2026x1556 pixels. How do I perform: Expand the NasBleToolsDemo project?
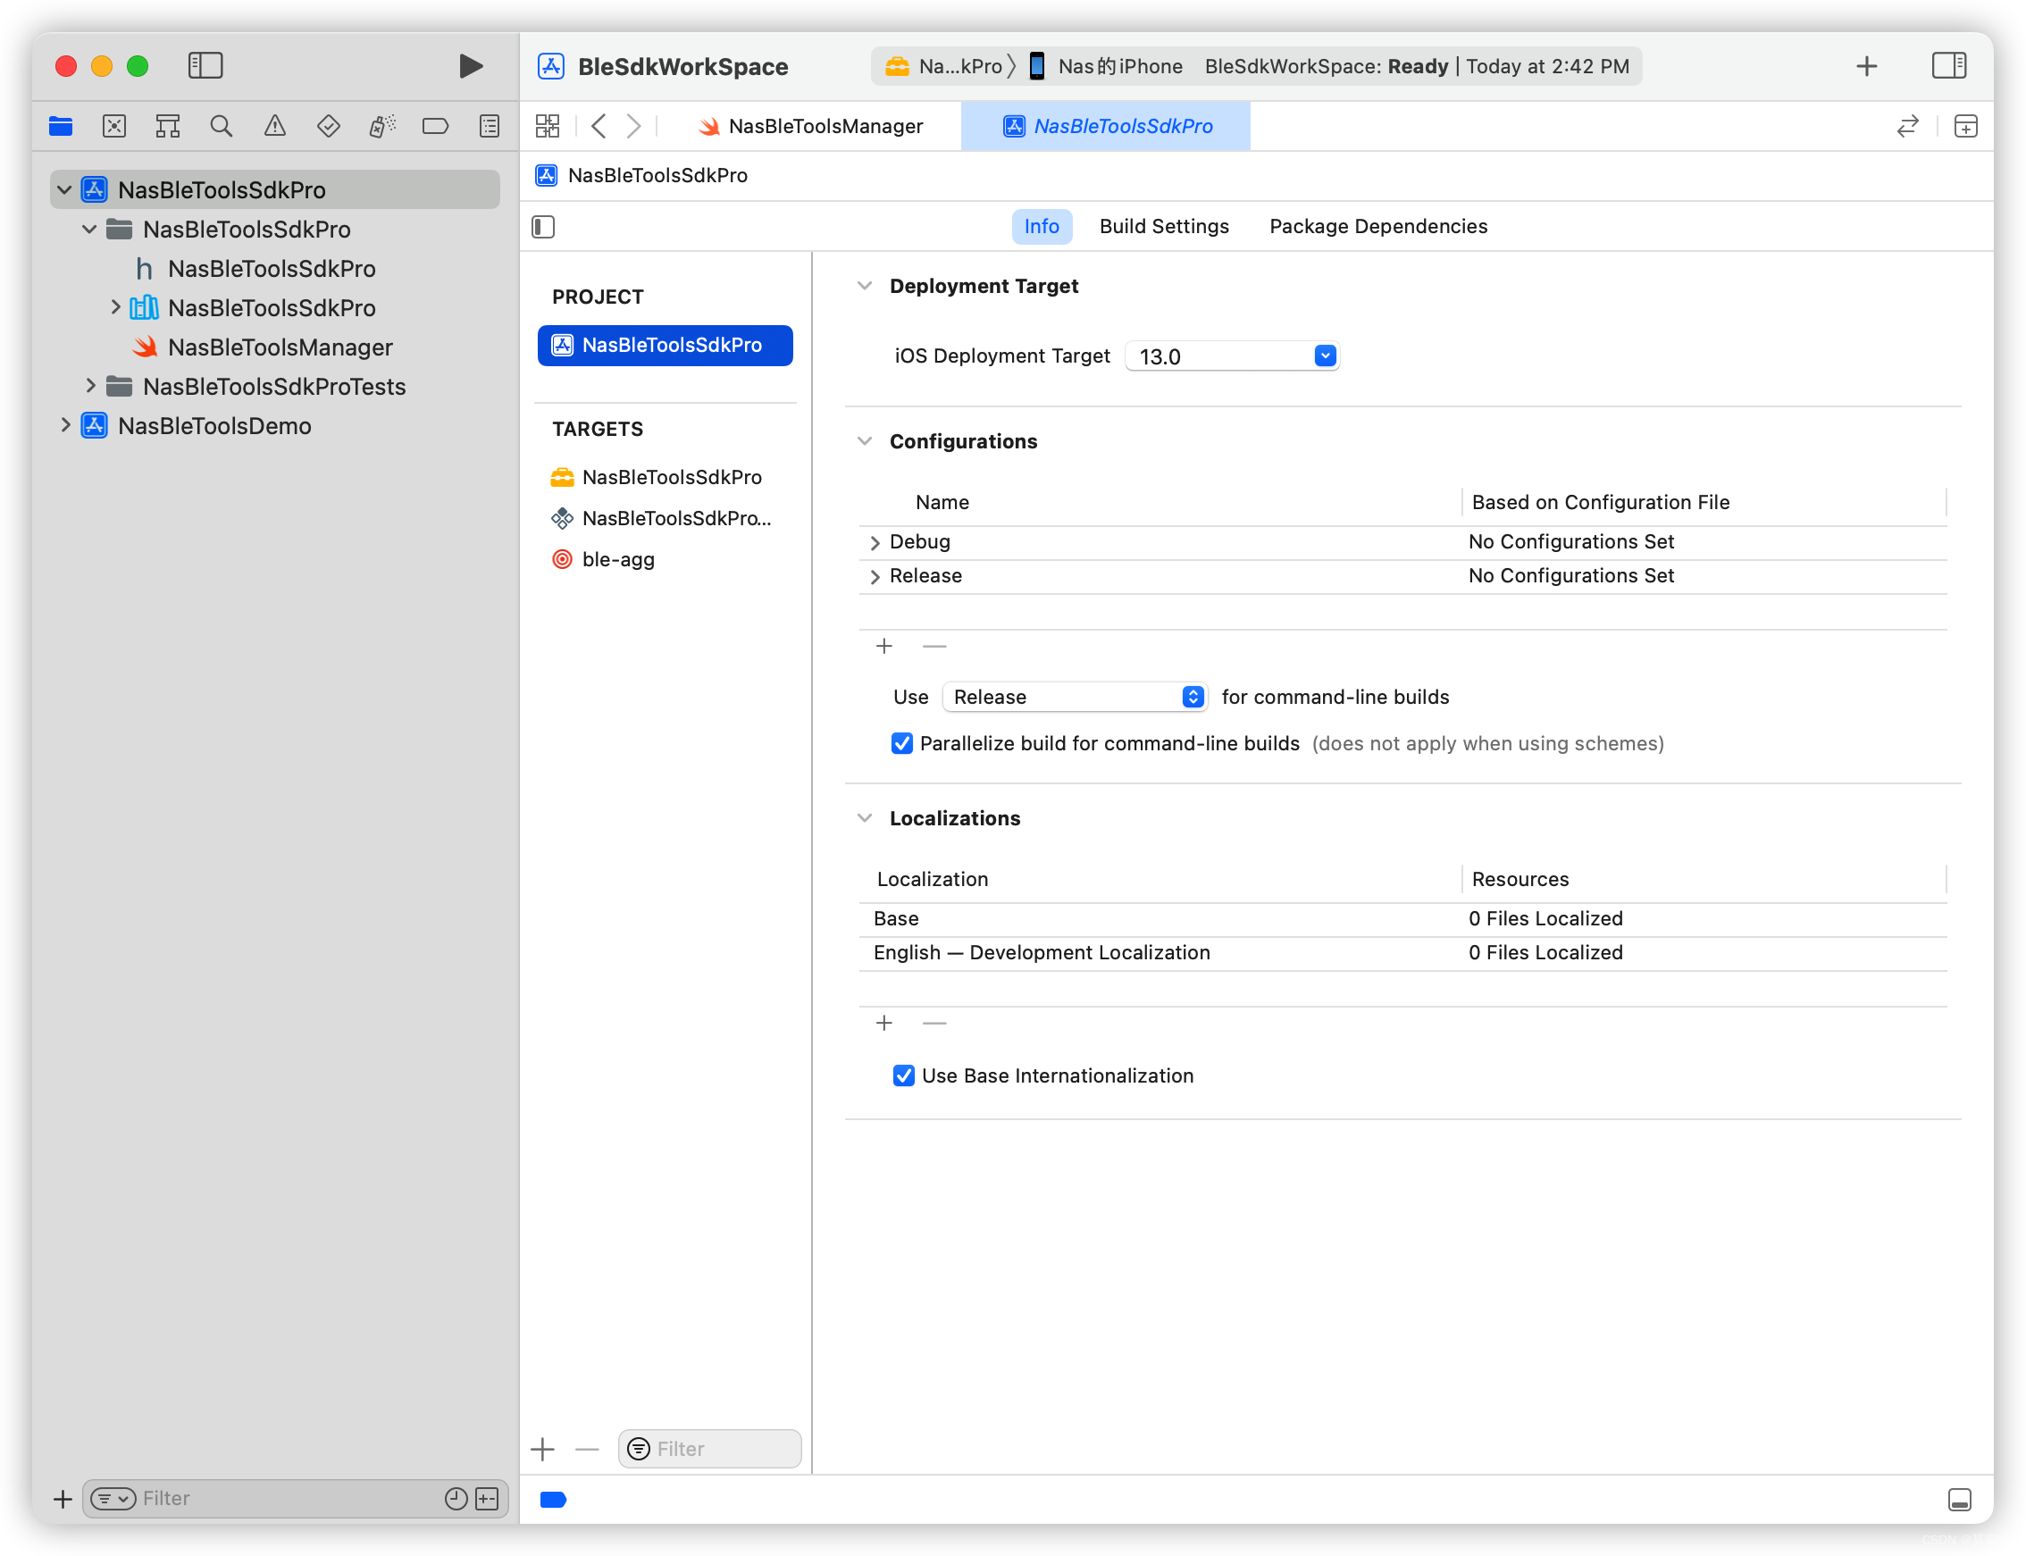pyautogui.click(x=65, y=426)
